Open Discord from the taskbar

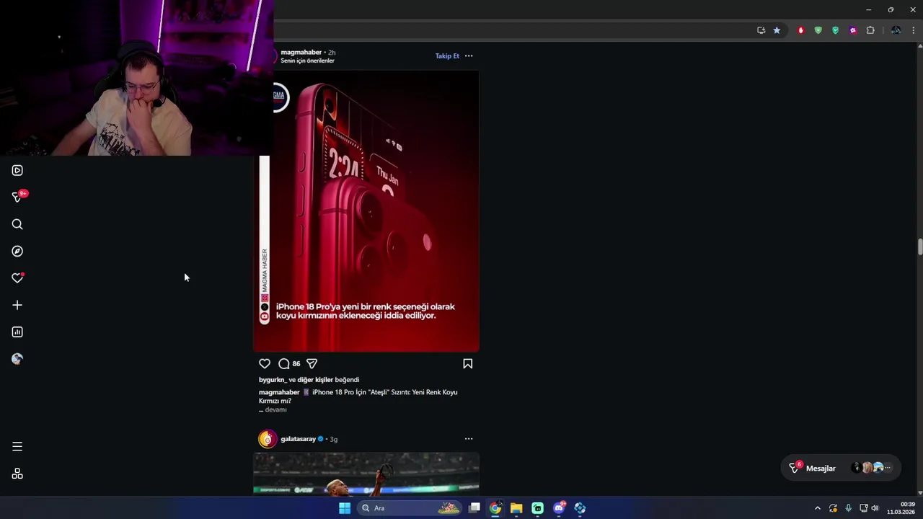point(559,508)
